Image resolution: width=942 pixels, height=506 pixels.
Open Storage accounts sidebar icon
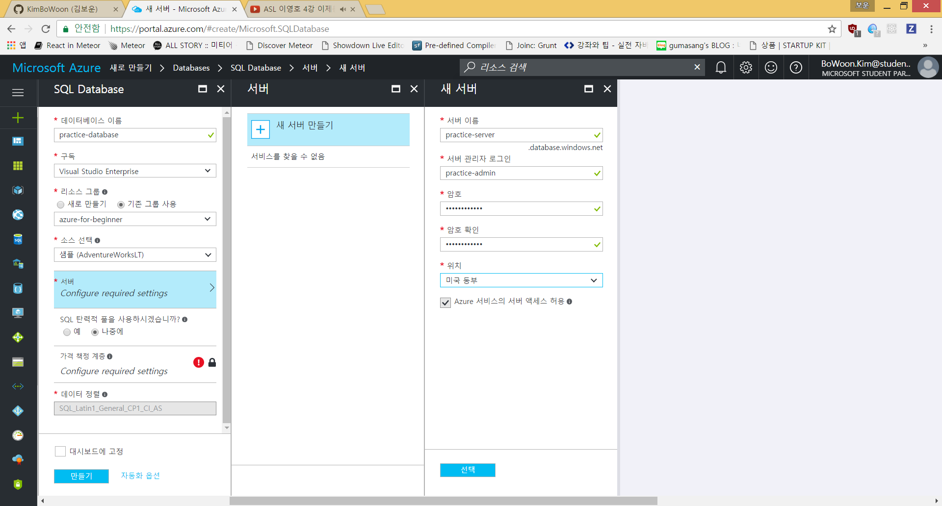tap(18, 362)
